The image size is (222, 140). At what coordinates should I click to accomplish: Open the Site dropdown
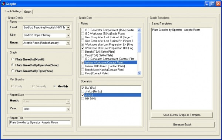[x=68, y=35]
